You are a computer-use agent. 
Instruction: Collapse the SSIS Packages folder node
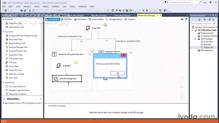[195, 39]
